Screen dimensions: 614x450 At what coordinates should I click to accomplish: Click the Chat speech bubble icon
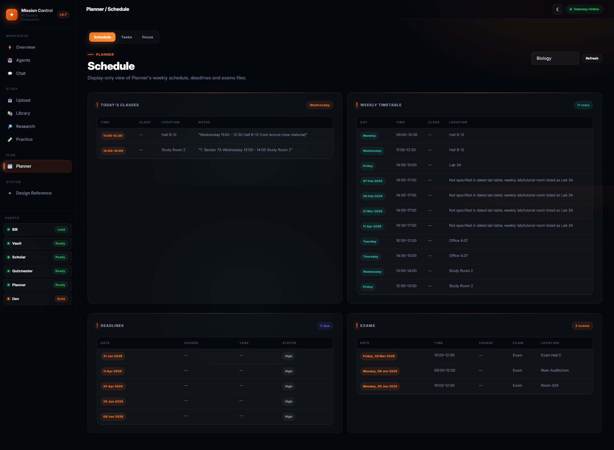(x=10, y=74)
